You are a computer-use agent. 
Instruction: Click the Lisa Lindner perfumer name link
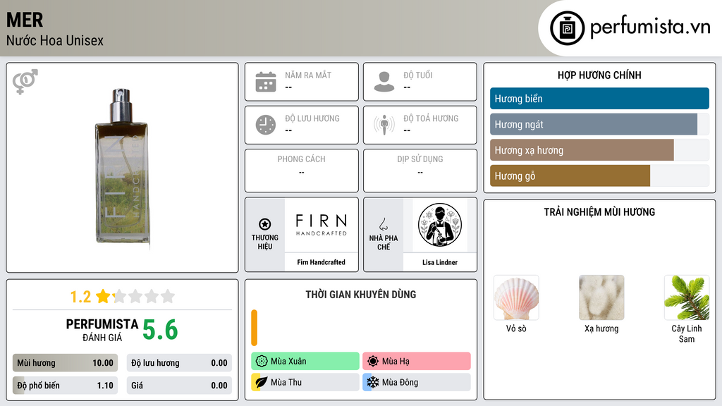pos(440,262)
